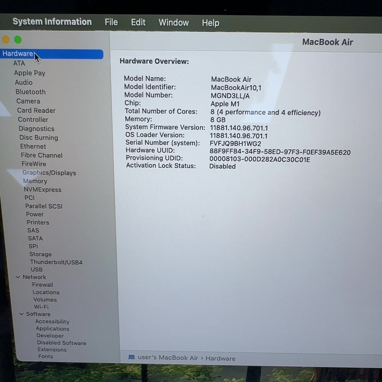This screenshot has height=382, width=382.
Task: Collapse the Network section chevron
Action: 18,277
